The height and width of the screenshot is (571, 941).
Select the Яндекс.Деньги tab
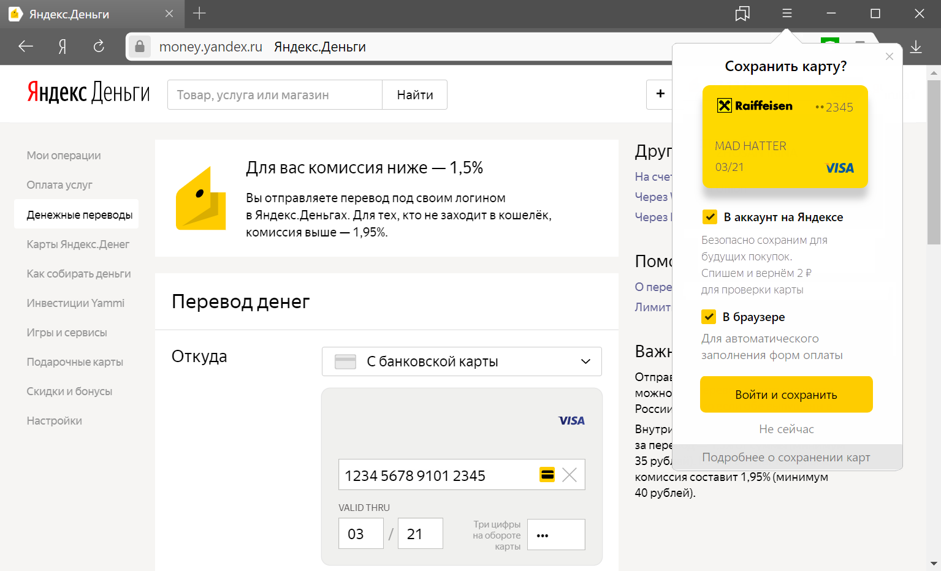coord(92,14)
